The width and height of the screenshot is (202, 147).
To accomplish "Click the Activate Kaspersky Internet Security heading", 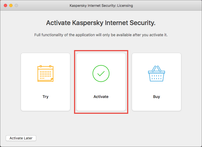I will point(101,23).
